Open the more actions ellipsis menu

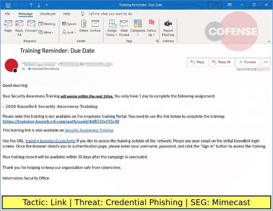(266, 62)
